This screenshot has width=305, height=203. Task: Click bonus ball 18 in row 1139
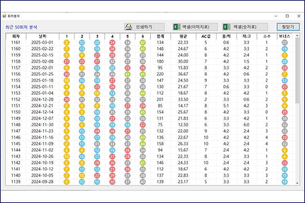pos(285,182)
